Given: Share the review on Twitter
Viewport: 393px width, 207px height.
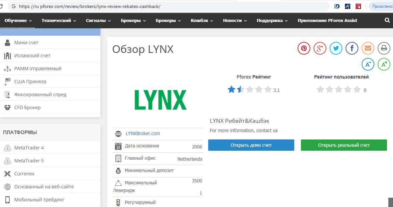Looking at the screenshot, I should pyautogui.click(x=336, y=48).
